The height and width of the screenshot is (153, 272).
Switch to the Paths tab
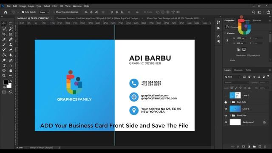pyautogui.click(x=248, y=70)
